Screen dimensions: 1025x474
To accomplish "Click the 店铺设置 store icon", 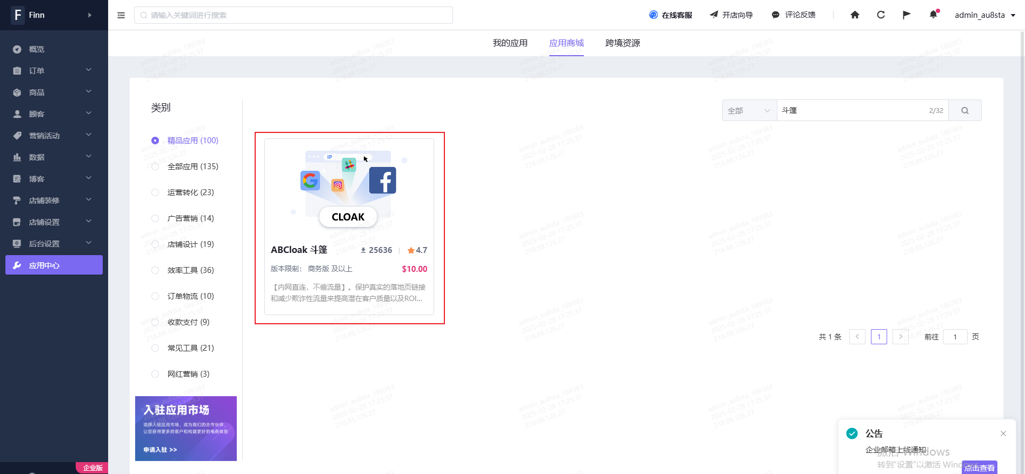I will point(17,222).
